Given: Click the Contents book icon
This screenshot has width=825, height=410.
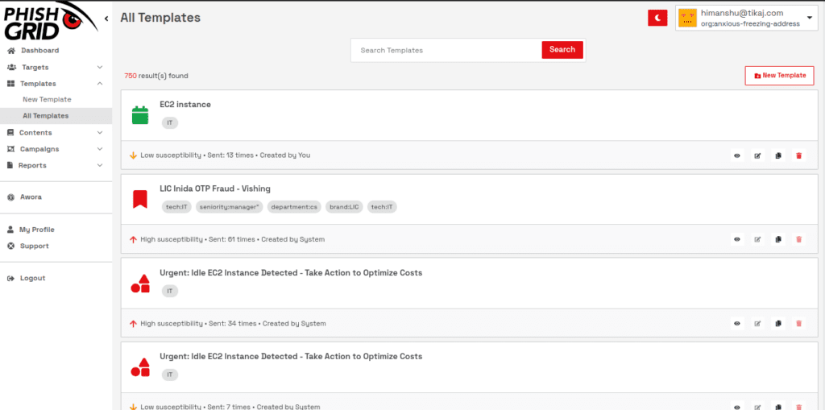Looking at the screenshot, I should [x=10, y=133].
